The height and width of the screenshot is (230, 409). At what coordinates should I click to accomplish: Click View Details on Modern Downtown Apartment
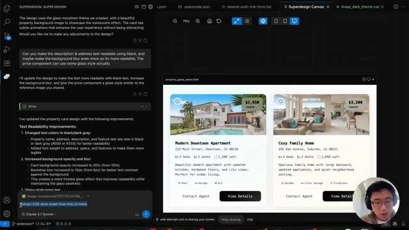coord(240,196)
